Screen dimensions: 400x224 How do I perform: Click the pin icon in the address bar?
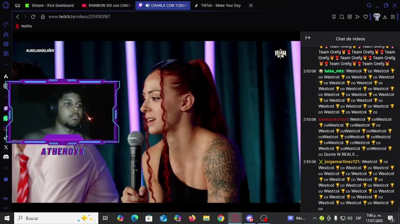coord(334,17)
